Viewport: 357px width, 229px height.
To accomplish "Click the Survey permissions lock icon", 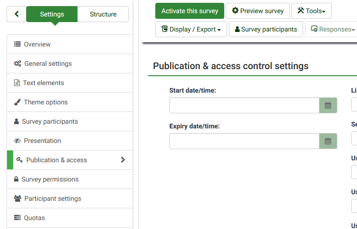I will coord(16,179).
